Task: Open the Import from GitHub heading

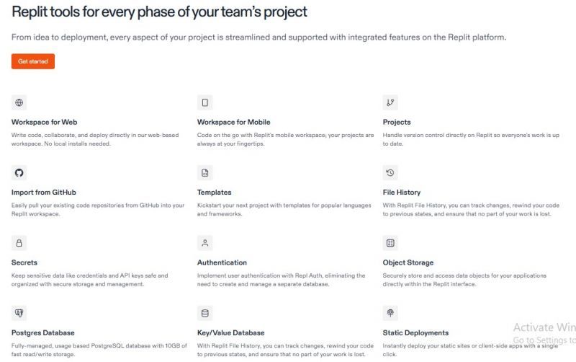Action: click(x=44, y=193)
